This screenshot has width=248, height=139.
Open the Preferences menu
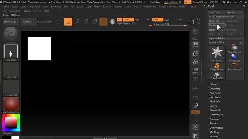point(150,7)
